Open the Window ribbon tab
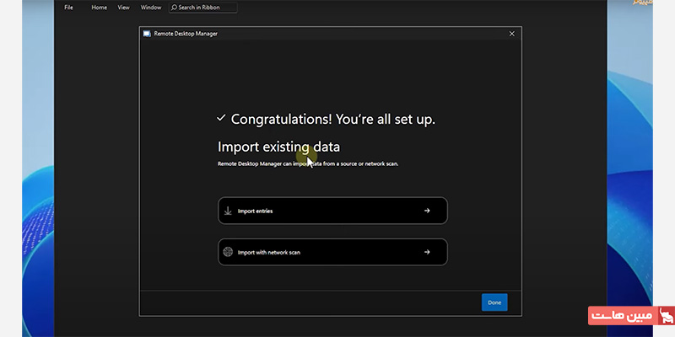675x337 pixels. [x=151, y=8]
